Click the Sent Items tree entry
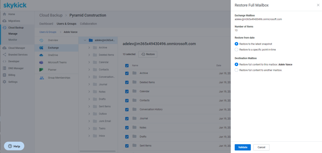The image size is (322, 153). pos(104,106)
